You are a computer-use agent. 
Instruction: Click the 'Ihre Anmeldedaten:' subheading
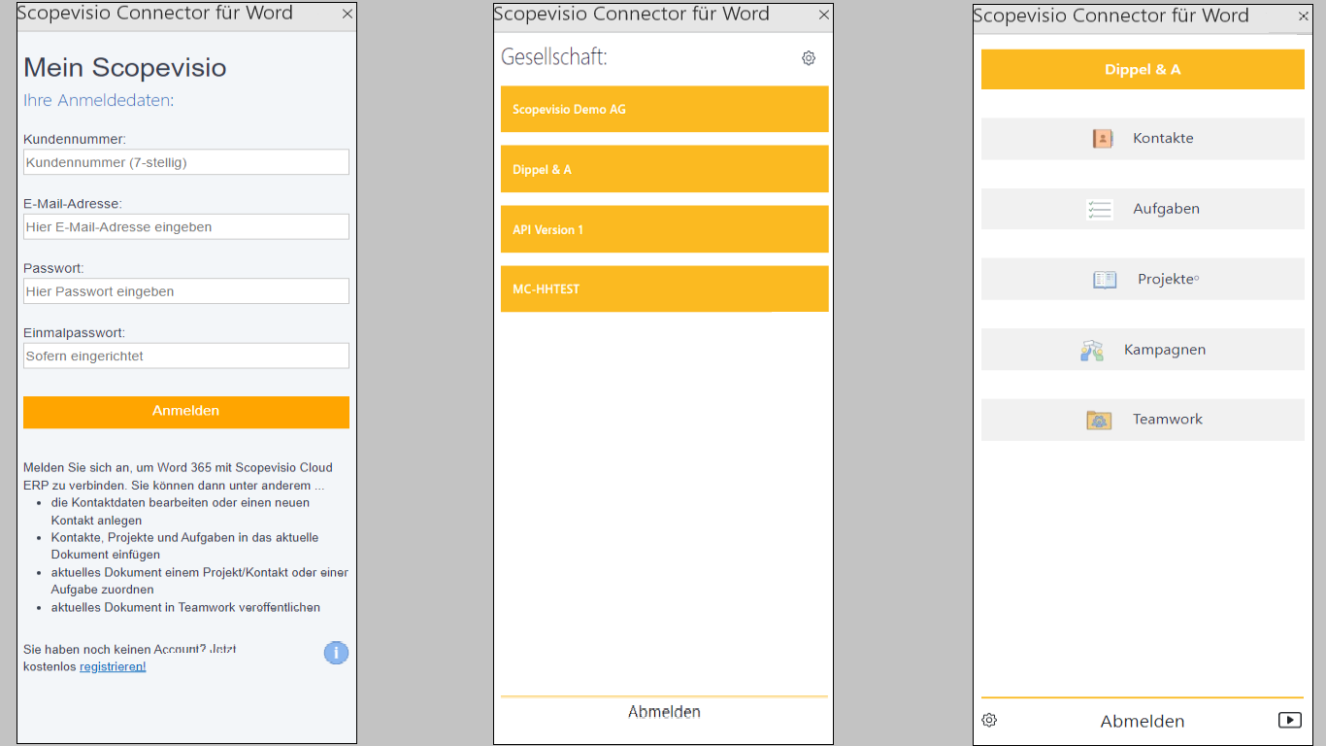(x=98, y=100)
